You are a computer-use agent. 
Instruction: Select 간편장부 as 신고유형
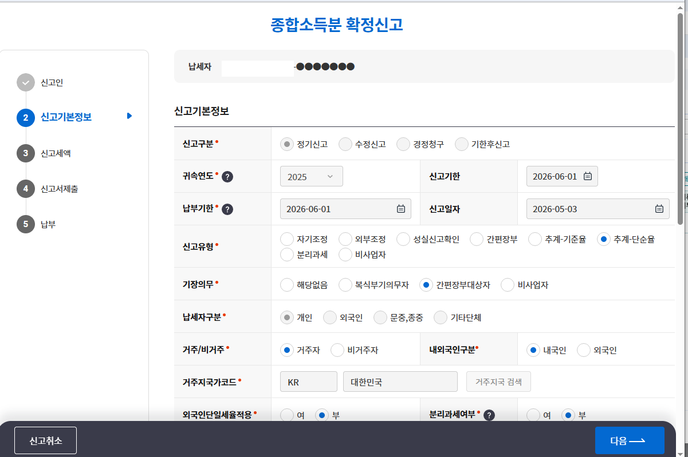coord(477,239)
